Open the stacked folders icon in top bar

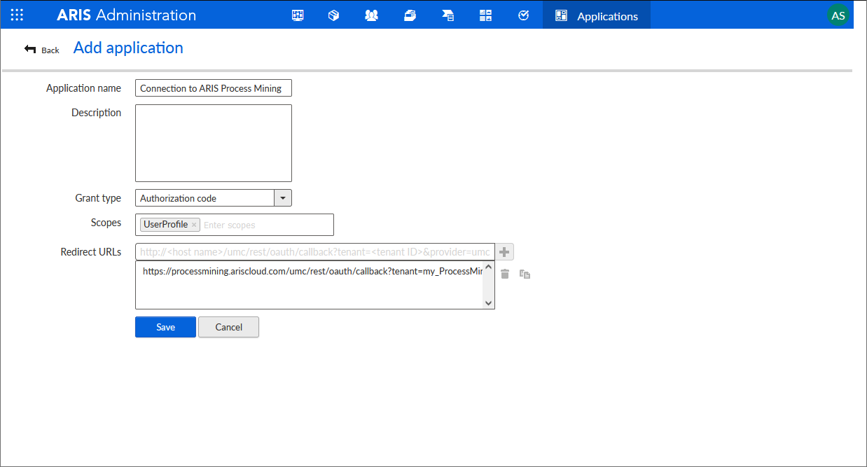click(x=410, y=15)
